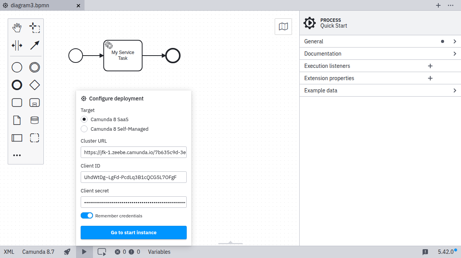Expand the Example data section
This screenshot has height=258, width=461.
pyautogui.click(x=380, y=90)
